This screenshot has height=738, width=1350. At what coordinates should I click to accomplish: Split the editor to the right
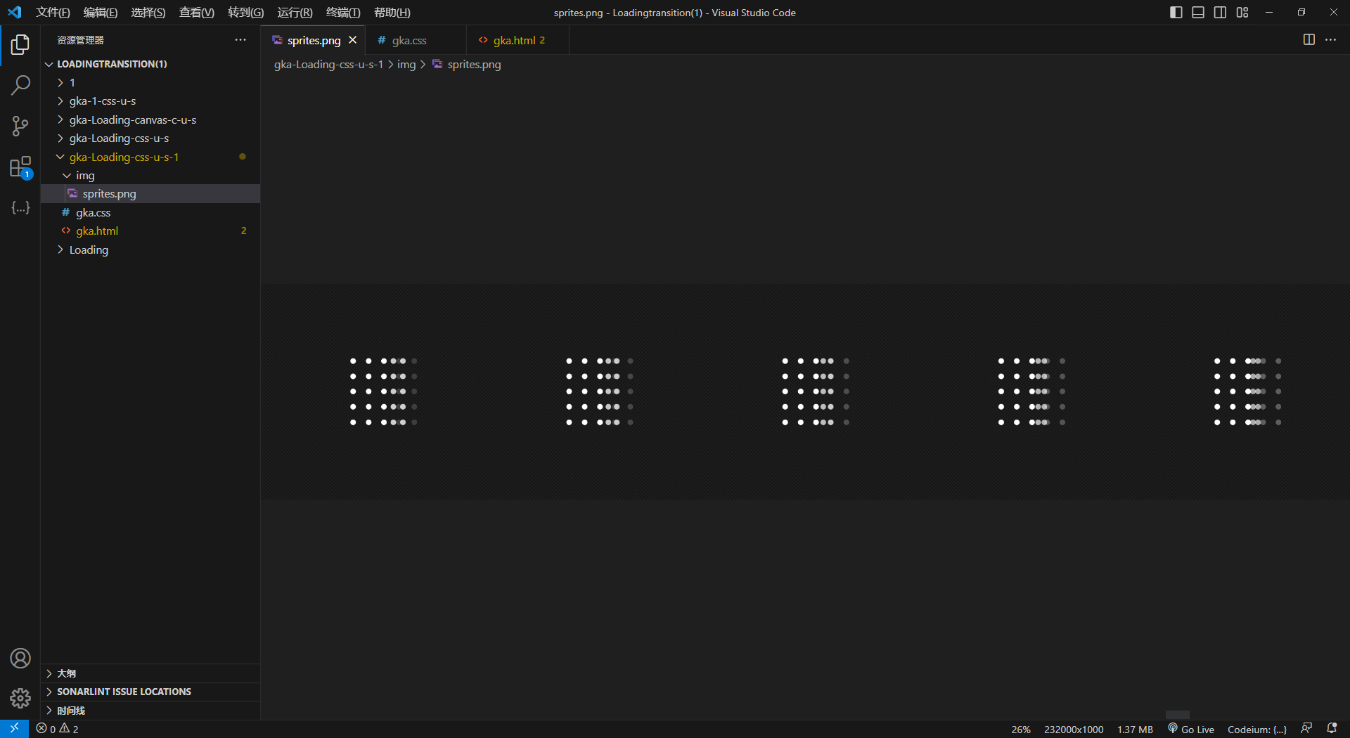1309,40
